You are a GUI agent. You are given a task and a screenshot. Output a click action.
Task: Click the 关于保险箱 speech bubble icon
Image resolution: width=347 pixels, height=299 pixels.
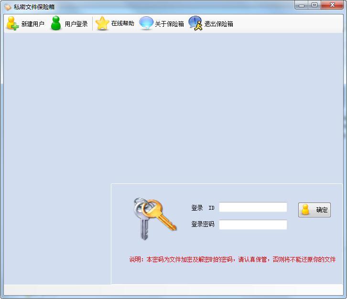pyautogui.click(x=146, y=23)
